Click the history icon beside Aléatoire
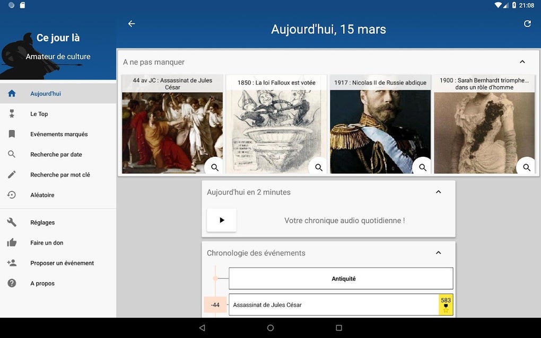541x338 pixels. pos(12,195)
